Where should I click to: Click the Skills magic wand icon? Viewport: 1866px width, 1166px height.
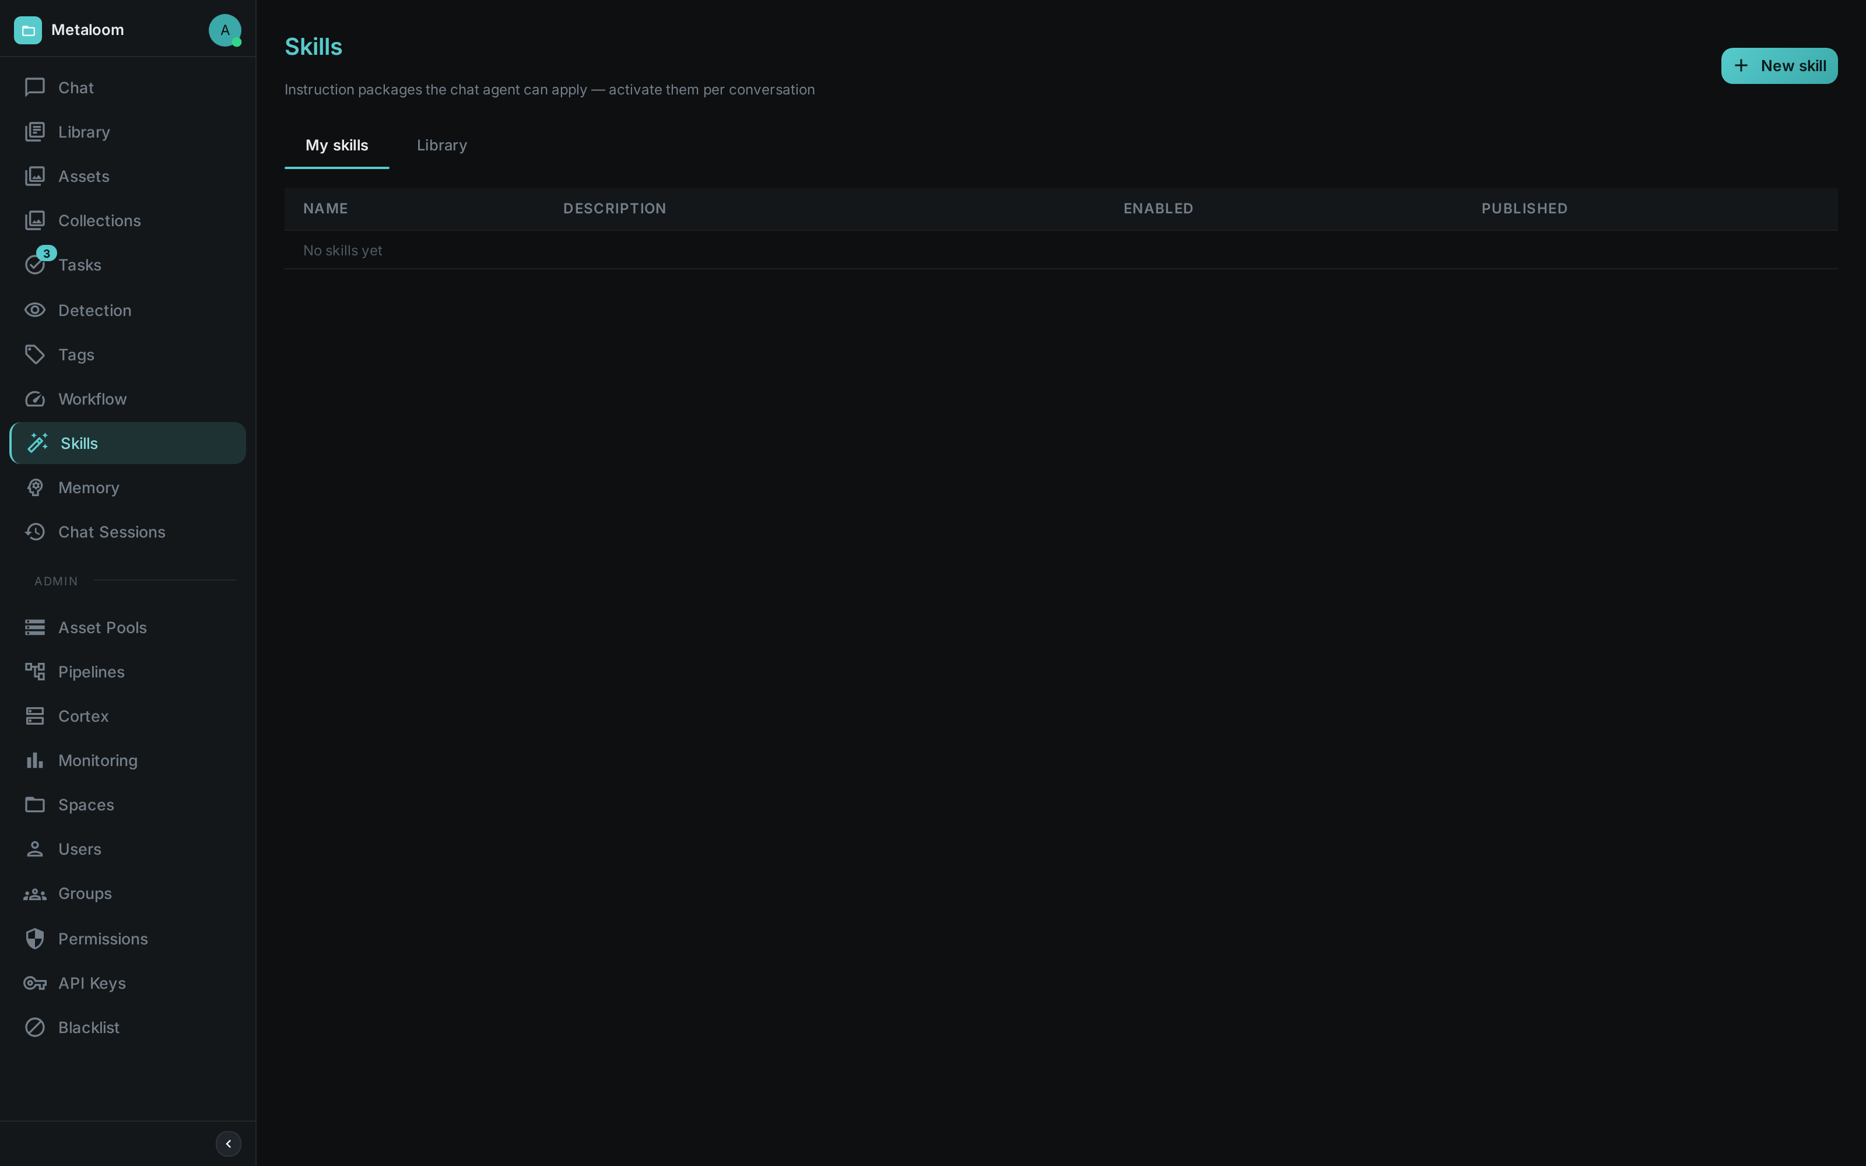(x=37, y=442)
